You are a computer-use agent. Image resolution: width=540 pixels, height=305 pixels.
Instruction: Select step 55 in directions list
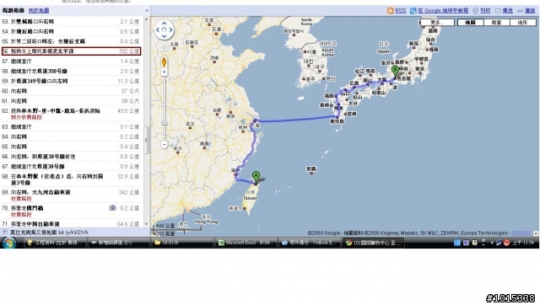pos(71,41)
